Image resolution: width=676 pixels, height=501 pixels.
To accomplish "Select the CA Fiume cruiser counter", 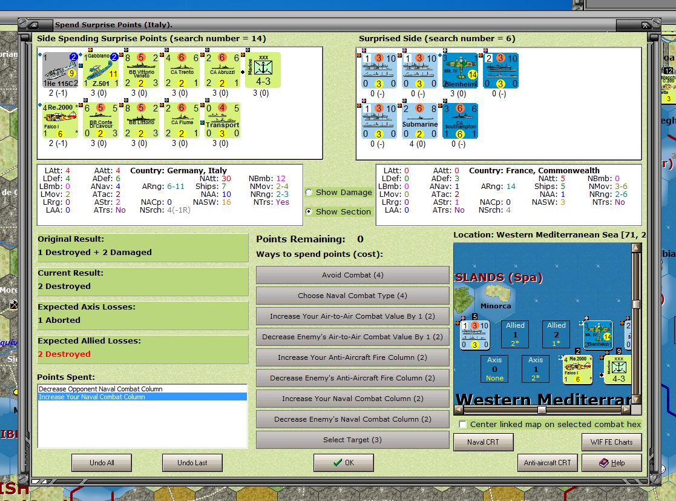I will 182,120.
